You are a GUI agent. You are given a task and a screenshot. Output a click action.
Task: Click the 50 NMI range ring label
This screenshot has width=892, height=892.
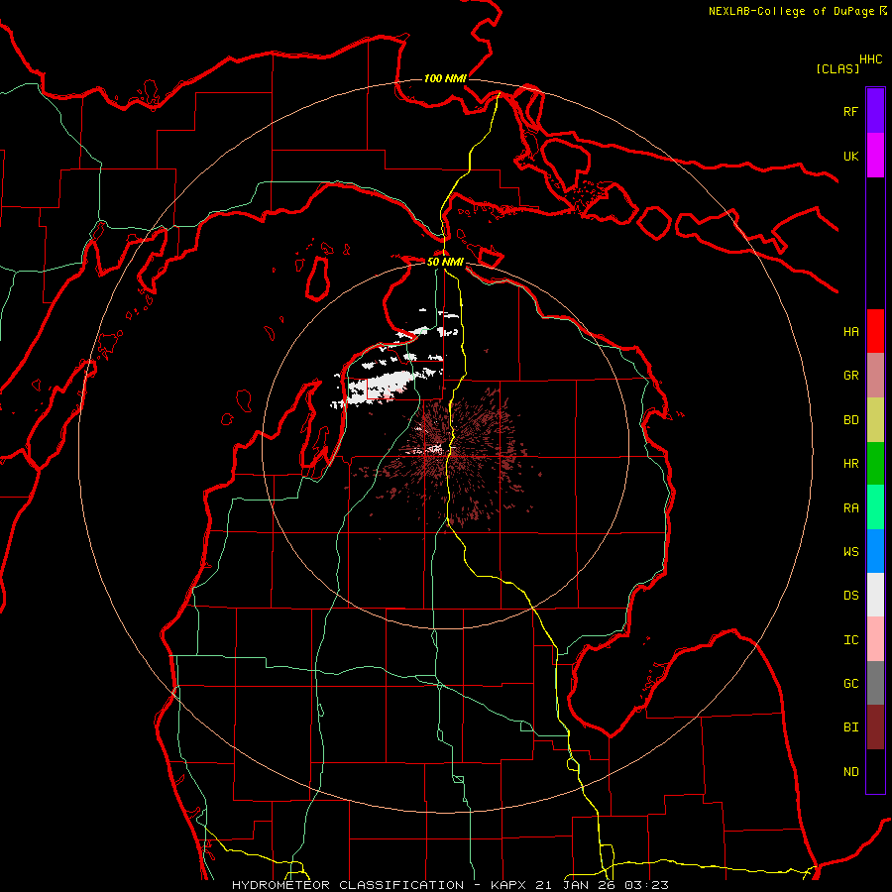click(x=445, y=262)
